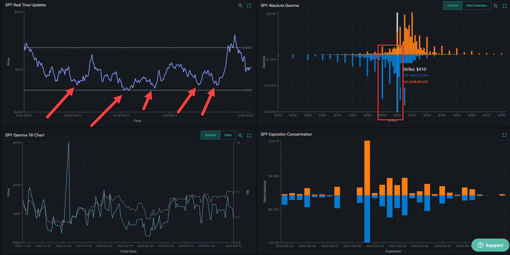Click the zoom magnifier in SPY Gamma Tilt Chart

tap(240, 135)
